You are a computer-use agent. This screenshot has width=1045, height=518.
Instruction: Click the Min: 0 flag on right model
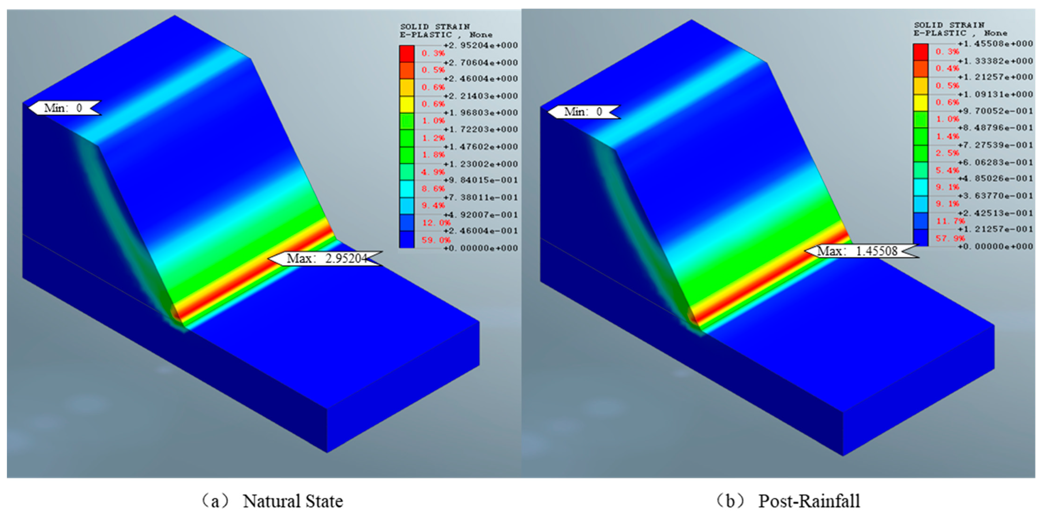583,111
